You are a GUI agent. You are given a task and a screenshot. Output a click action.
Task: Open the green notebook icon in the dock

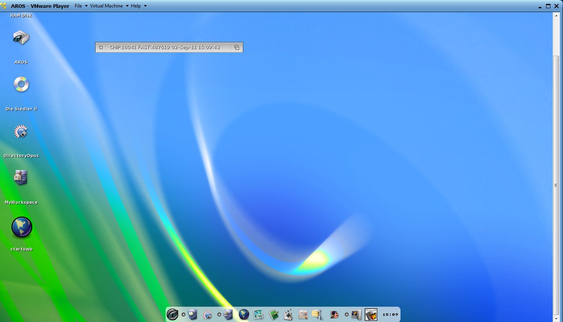click(273, 314)
